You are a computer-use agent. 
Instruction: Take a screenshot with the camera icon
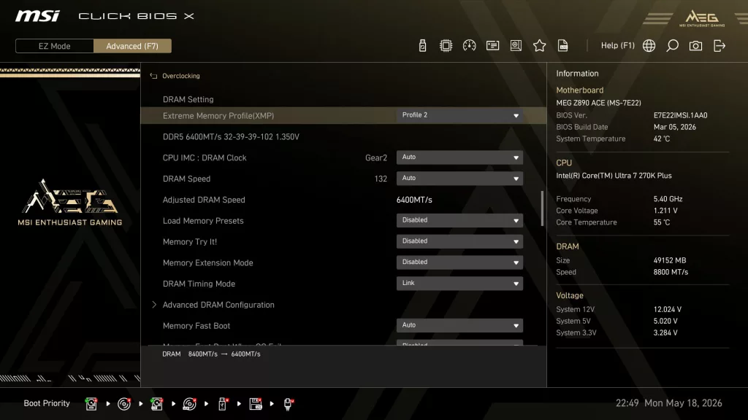(x=695, y=46)
